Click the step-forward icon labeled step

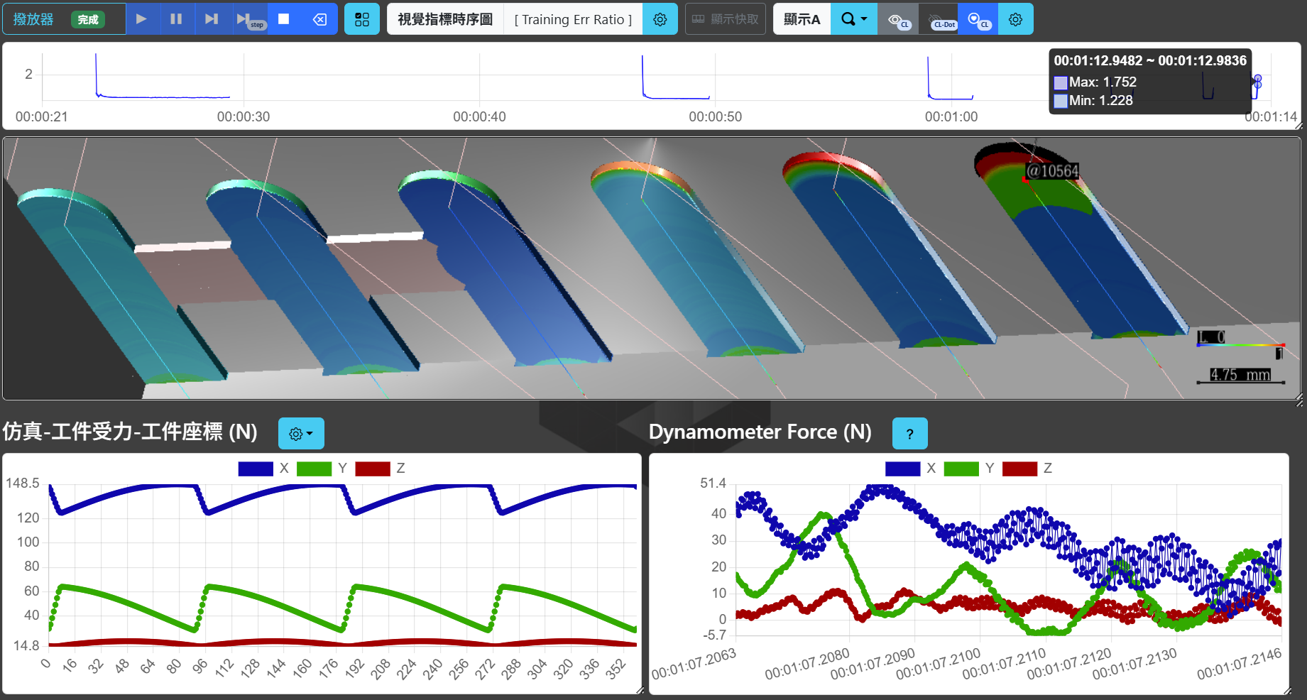click(248, 19)
